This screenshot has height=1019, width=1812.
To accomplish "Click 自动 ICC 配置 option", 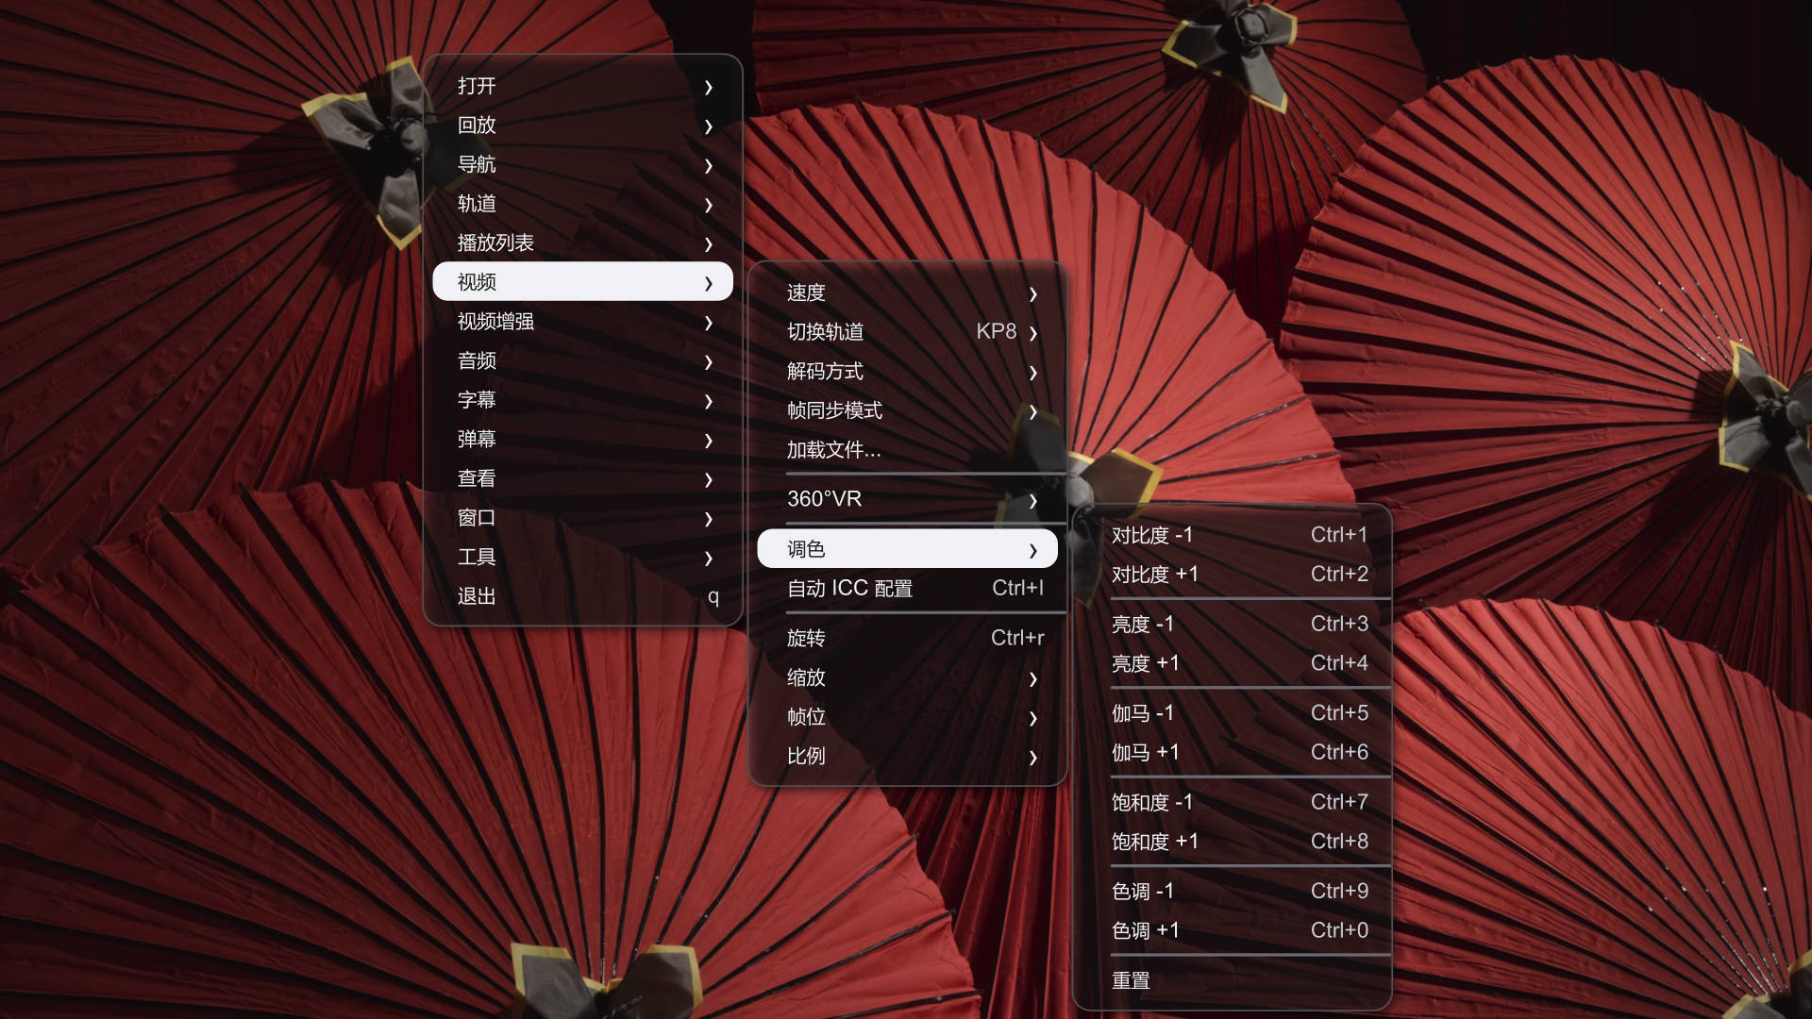I will [907, 589].
